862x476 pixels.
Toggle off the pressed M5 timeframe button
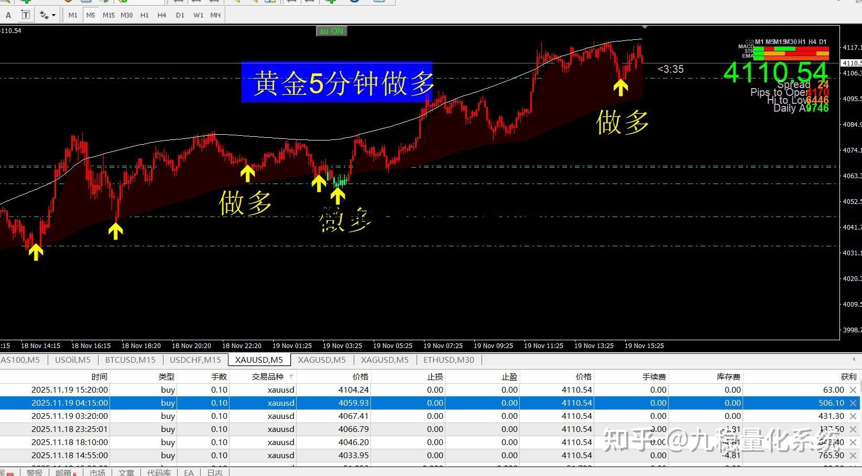coord(90,15)
